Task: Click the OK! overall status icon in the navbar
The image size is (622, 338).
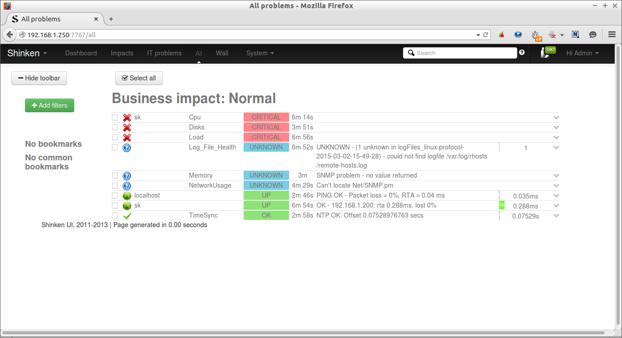Action: (x=548, y=52)
